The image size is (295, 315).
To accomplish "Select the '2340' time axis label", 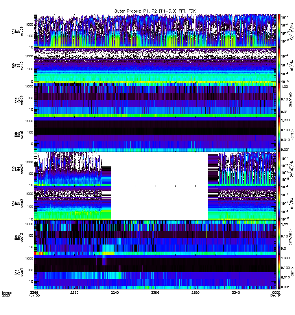I will point(236,293).
